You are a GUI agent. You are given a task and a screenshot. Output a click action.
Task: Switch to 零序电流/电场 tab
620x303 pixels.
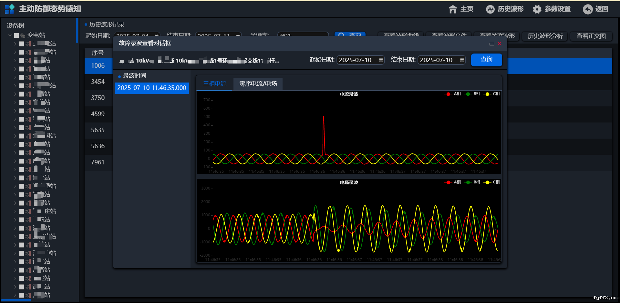pyautogui.click(x=258, y=84)
